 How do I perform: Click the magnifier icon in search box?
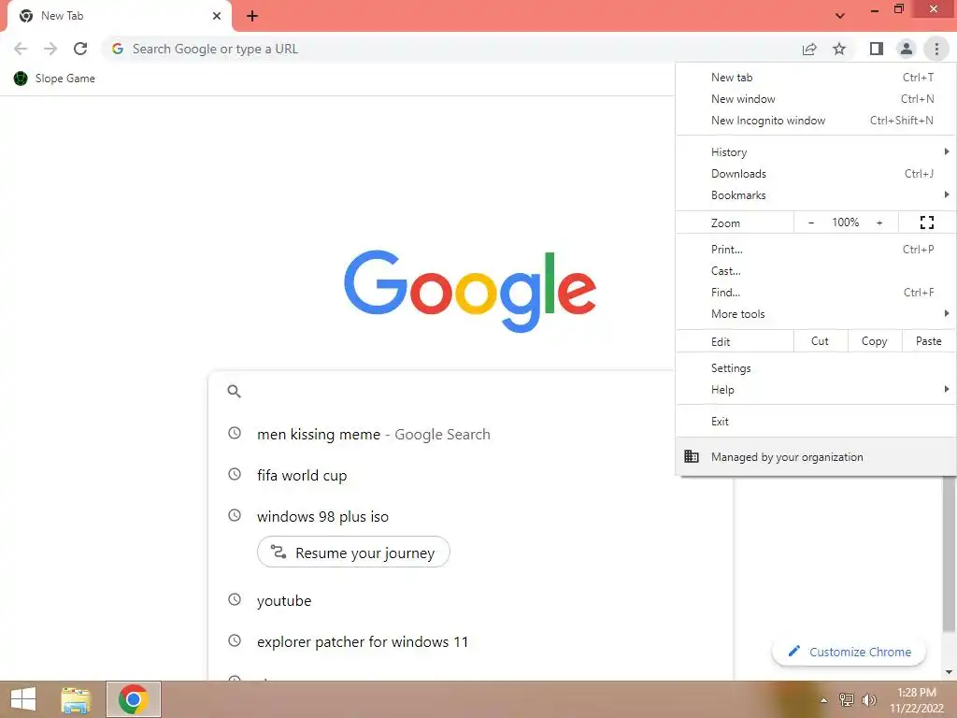pos(234,392)
